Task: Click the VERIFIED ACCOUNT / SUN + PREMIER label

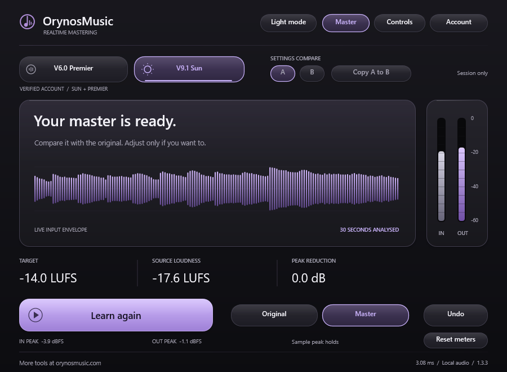Action: tap(64, 89)
